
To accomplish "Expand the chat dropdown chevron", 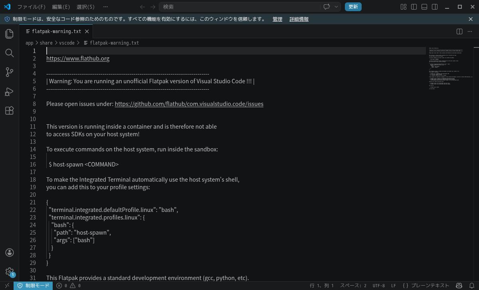I will tap(336, 7).
